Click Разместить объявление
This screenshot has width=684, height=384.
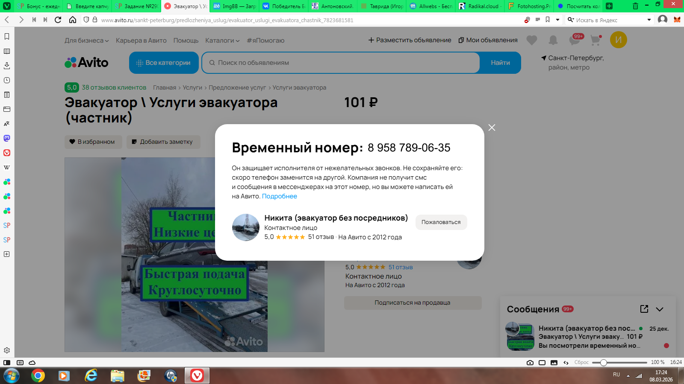pyautogui.click(x=410, y=40)
